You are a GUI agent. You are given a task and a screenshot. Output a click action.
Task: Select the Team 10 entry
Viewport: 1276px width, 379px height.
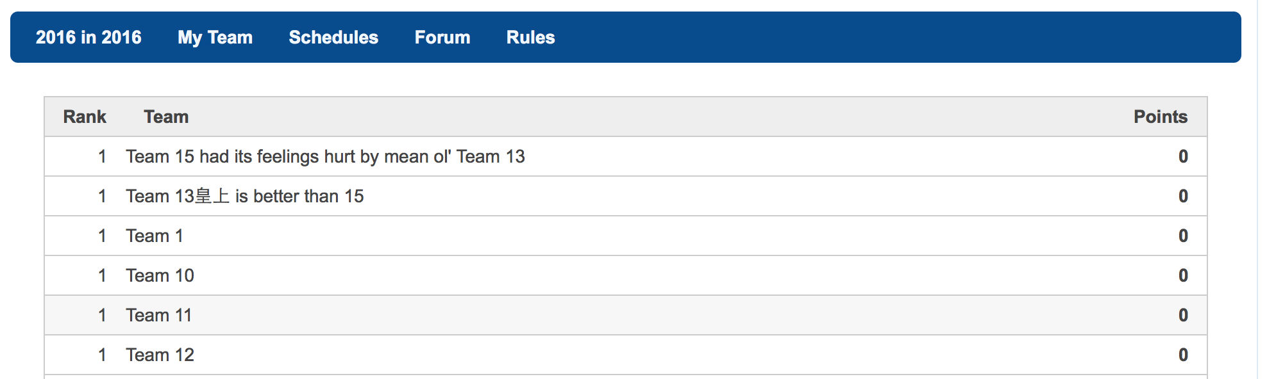tap(160, 275)
